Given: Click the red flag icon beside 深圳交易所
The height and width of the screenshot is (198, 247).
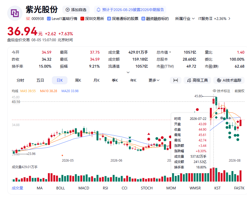Looking at the screenshot, I should pyautogui.click(x=82, y=19).
